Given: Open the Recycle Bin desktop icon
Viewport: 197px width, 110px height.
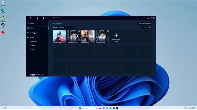Looking at the screenshot, I should pos(3,3).
